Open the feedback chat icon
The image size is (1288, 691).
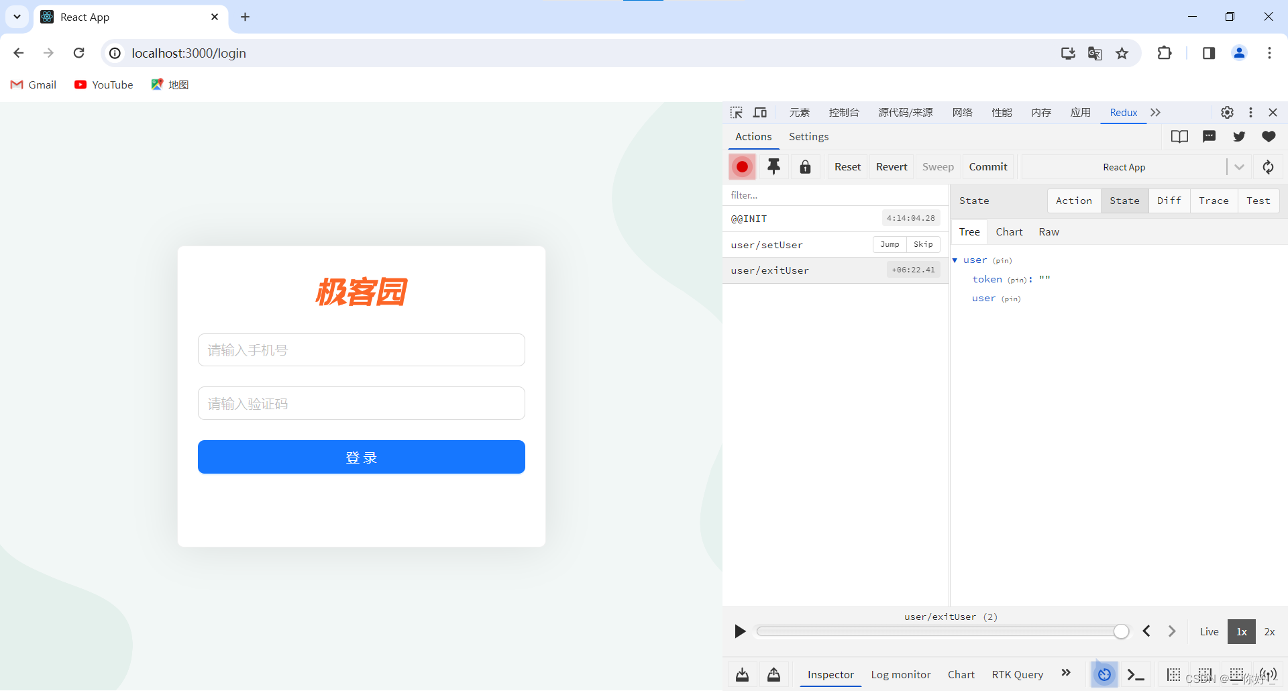1210,136
